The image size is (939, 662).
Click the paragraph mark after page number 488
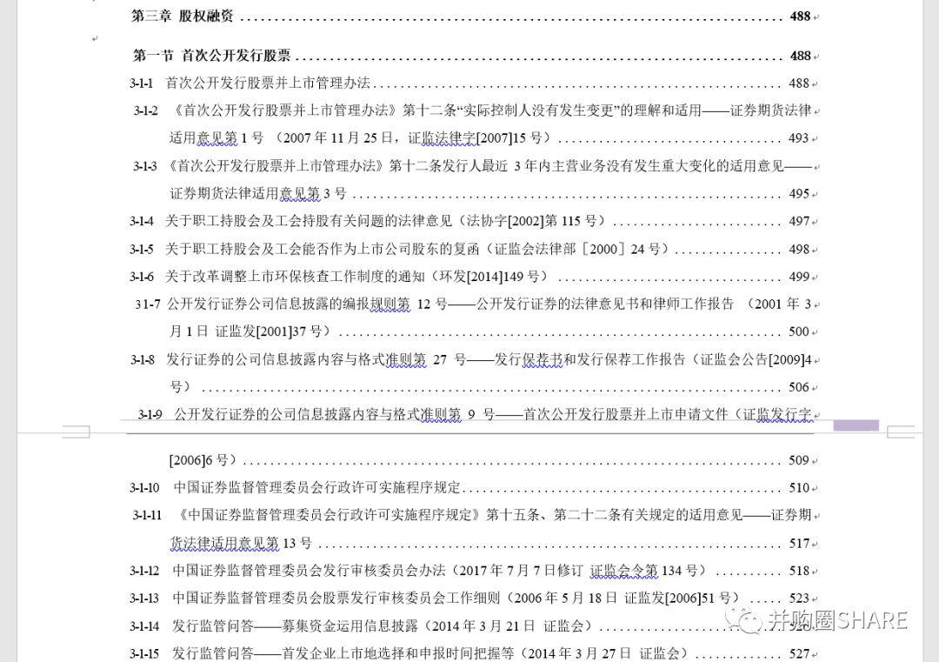click(x=814, y=16)
